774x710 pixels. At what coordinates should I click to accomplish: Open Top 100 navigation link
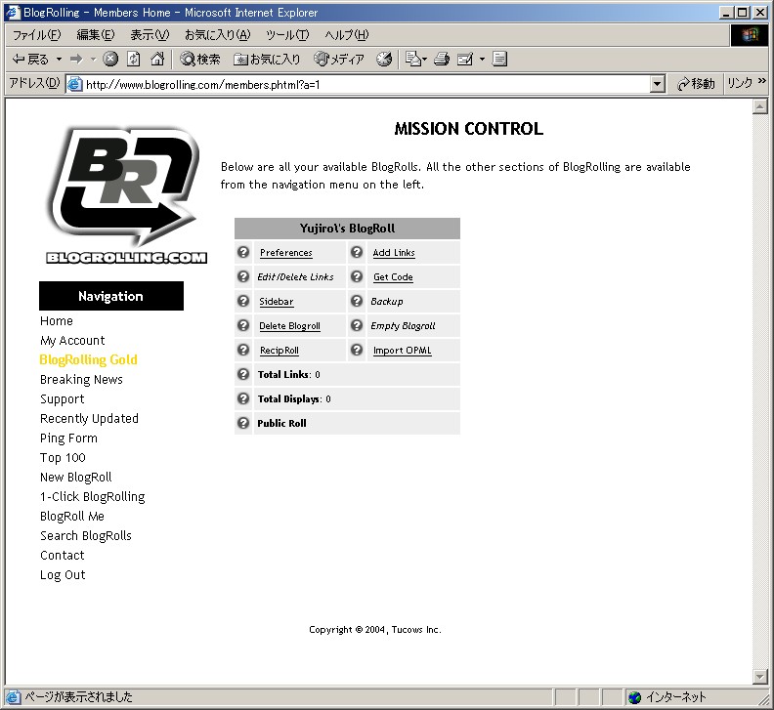pos(63,457)
